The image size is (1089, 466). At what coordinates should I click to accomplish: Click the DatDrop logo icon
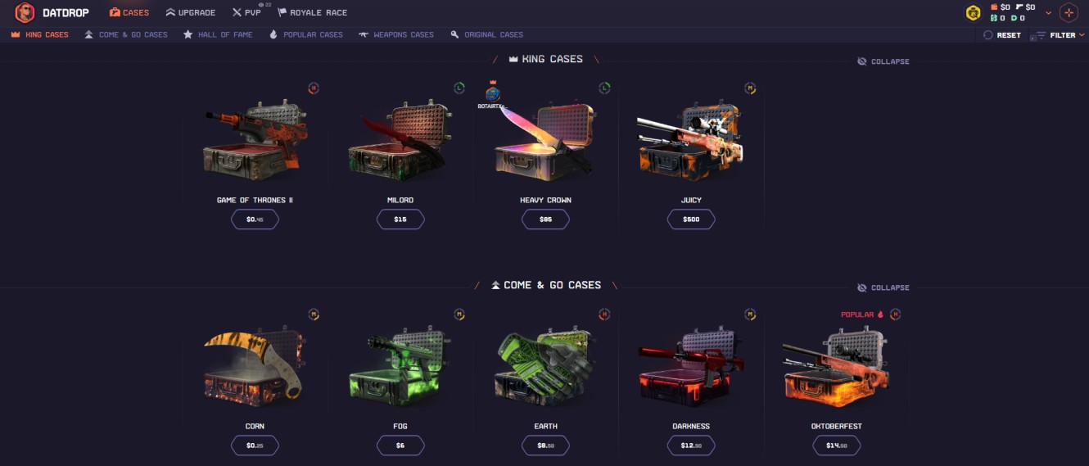pyautogui.click(x=25, y=12)
